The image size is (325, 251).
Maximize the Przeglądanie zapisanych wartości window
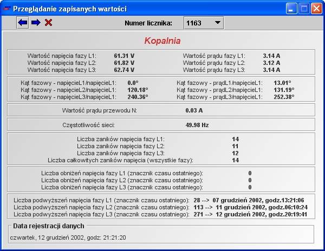pyautogui.click(x=304, y=8)
